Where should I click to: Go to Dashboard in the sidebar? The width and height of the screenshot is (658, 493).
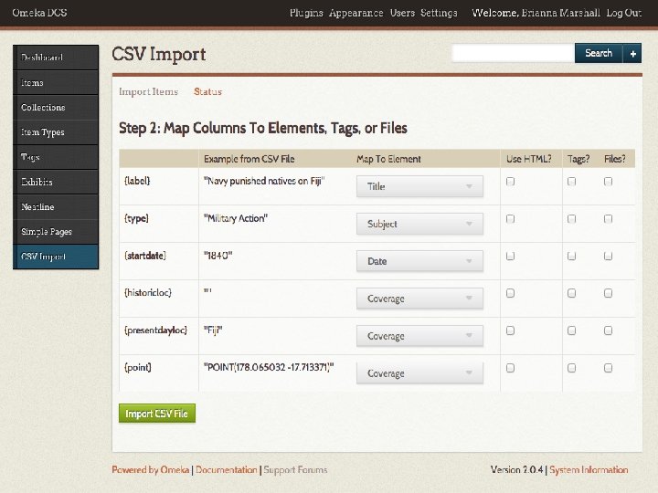point(56,58)
